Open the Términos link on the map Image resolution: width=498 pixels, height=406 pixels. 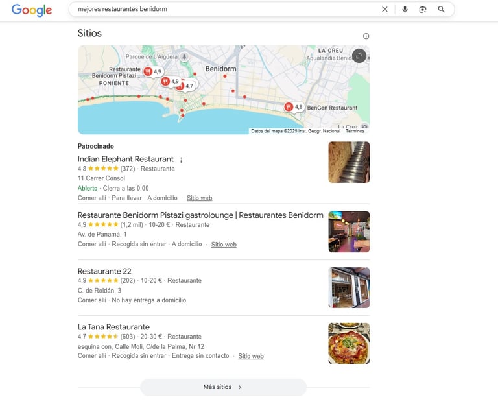pyautogui.click(x=355, y=131)
